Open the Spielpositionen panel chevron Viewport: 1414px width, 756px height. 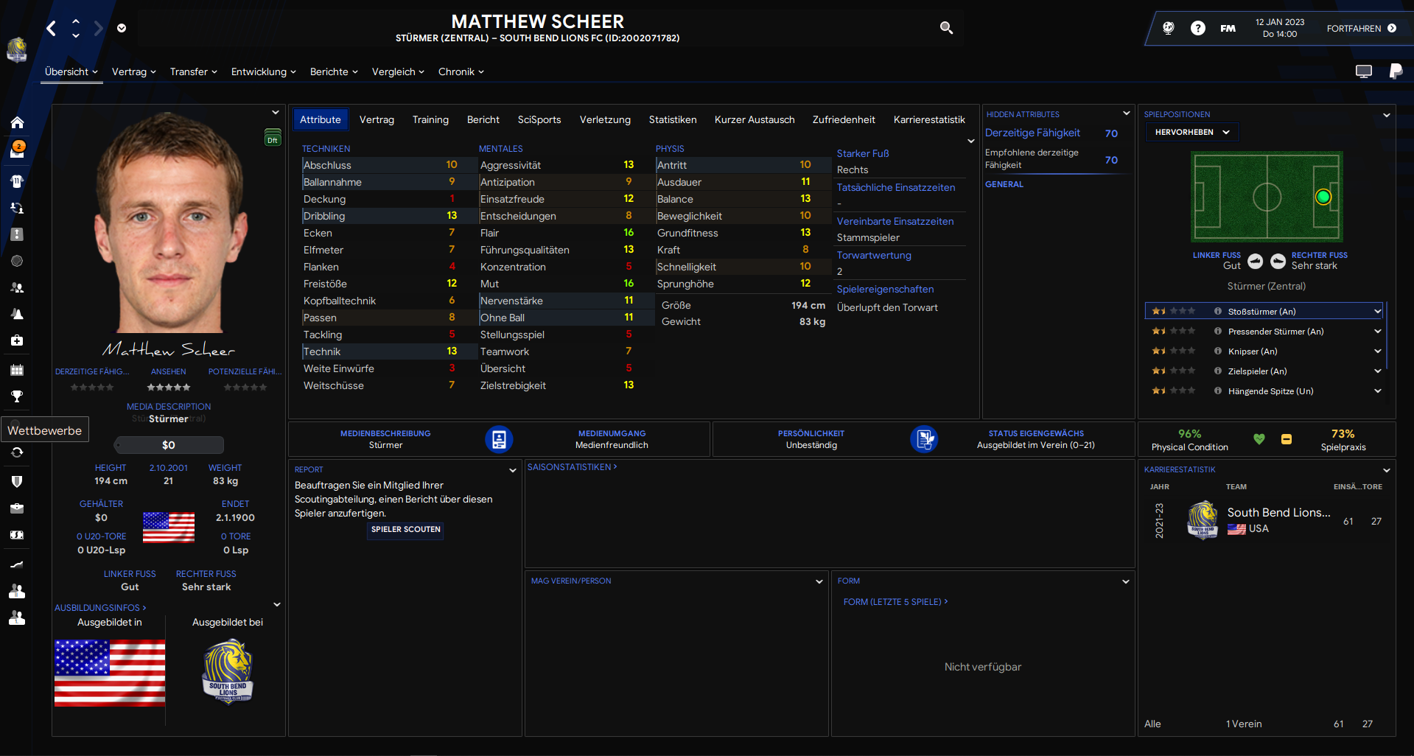(x=1386, y=115)
